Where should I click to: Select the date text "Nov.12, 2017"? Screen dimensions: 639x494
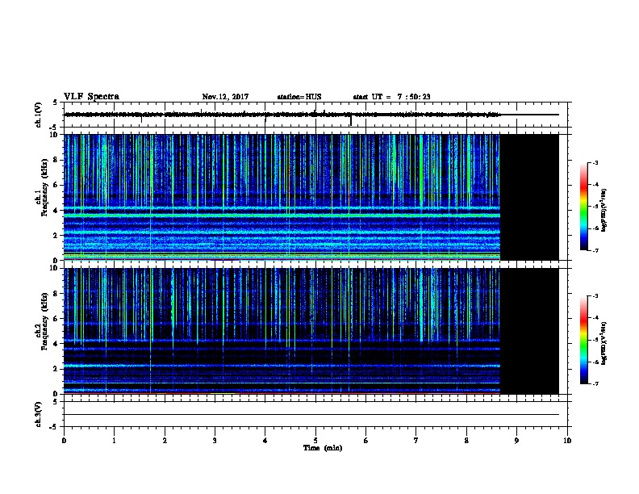(225, 97)
